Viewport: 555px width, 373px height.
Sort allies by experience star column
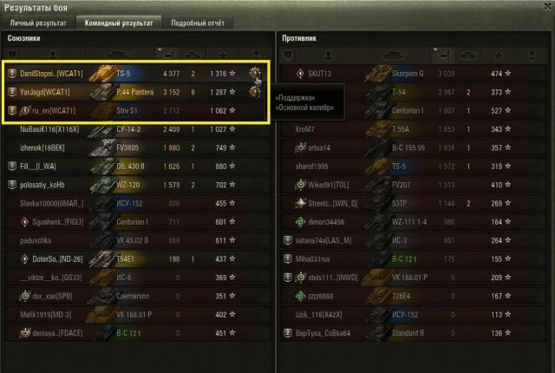[x=223, y=55]
